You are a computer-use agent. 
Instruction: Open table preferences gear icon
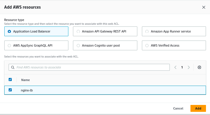pos(199,67)
